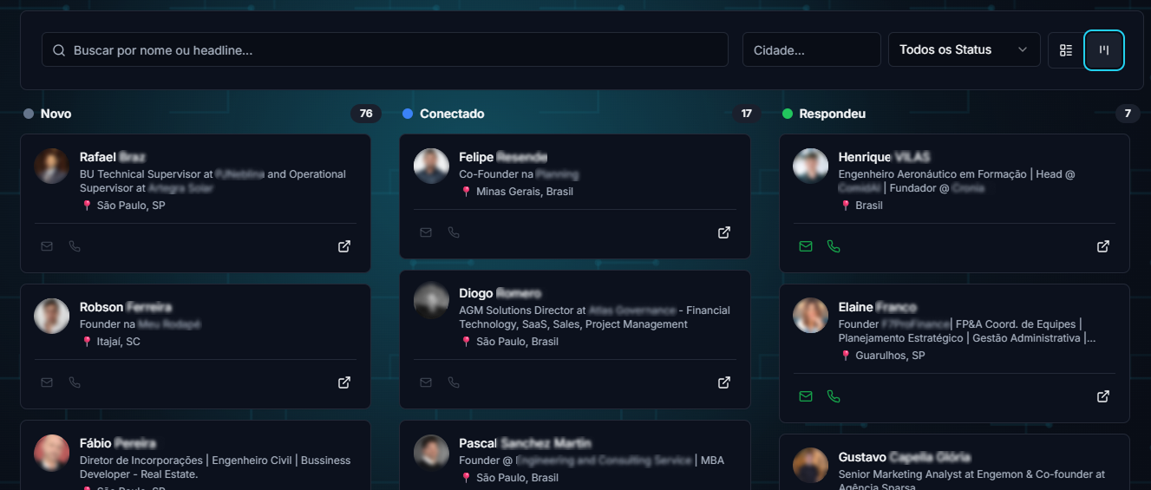Open Diogo's profile external link
Screen dimensions: 1151x490
(x=724, y=382)
